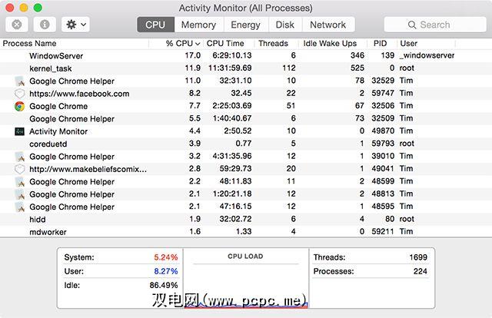Select https://www.facebook.com process name

click(79, 94)
